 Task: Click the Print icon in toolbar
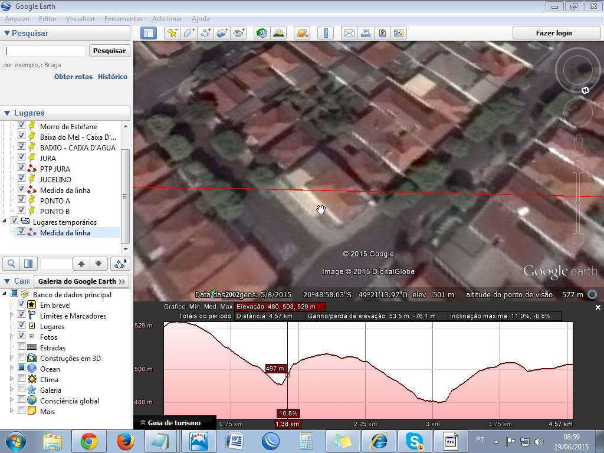point(366,33)
